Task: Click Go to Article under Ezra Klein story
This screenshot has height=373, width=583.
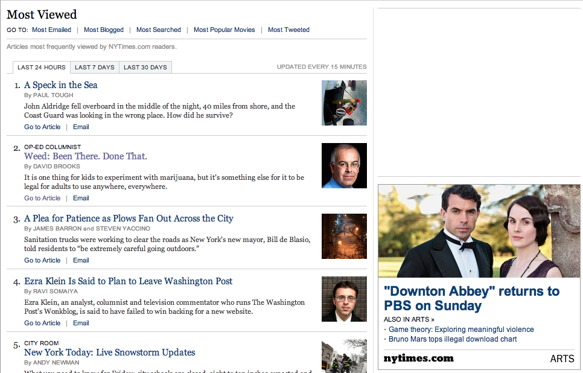Action: coord(42,323)
